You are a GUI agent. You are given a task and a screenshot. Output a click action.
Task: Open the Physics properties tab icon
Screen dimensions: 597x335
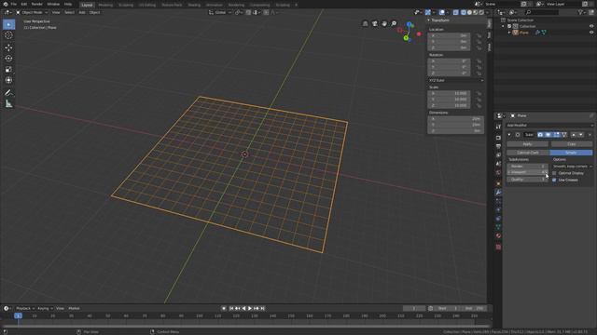(498, 209)
